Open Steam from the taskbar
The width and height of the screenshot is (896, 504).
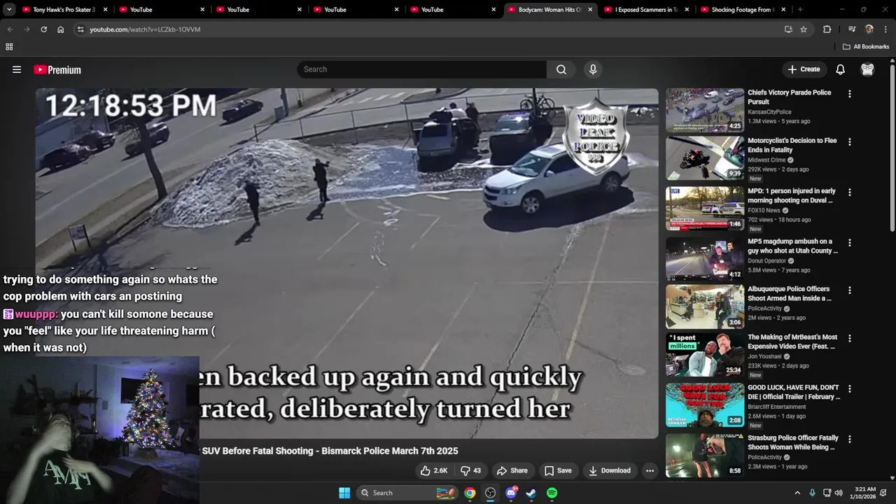click(x=531, y=493)
